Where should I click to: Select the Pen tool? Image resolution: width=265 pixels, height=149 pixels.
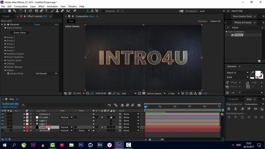click(41, 11)
